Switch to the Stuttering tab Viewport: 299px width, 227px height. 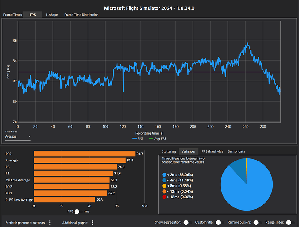tap(169, 151)
